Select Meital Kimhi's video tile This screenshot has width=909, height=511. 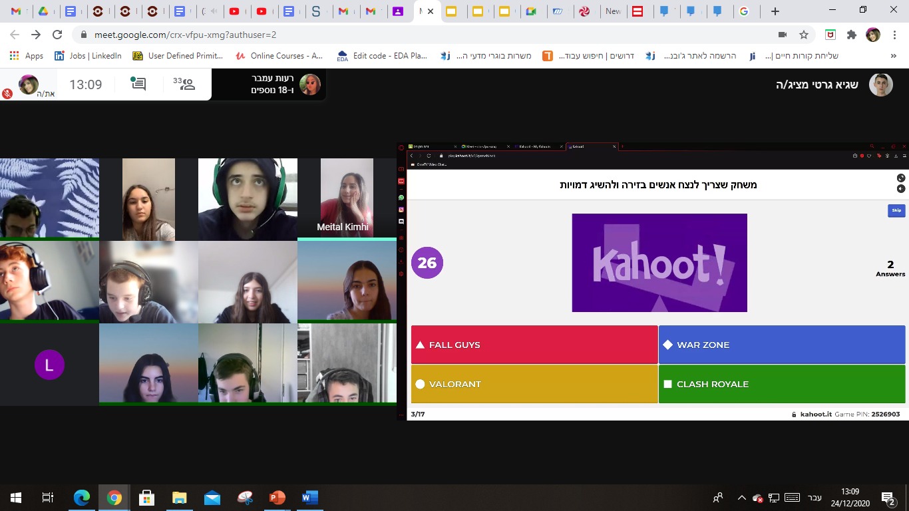(x=347, y=198)
